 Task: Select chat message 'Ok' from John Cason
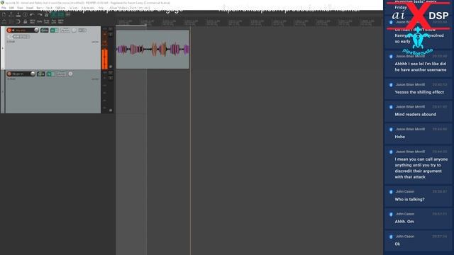pos(397,244)
